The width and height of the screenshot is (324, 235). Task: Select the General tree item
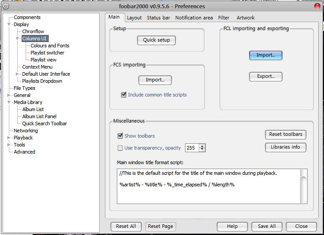click(22, 95)
